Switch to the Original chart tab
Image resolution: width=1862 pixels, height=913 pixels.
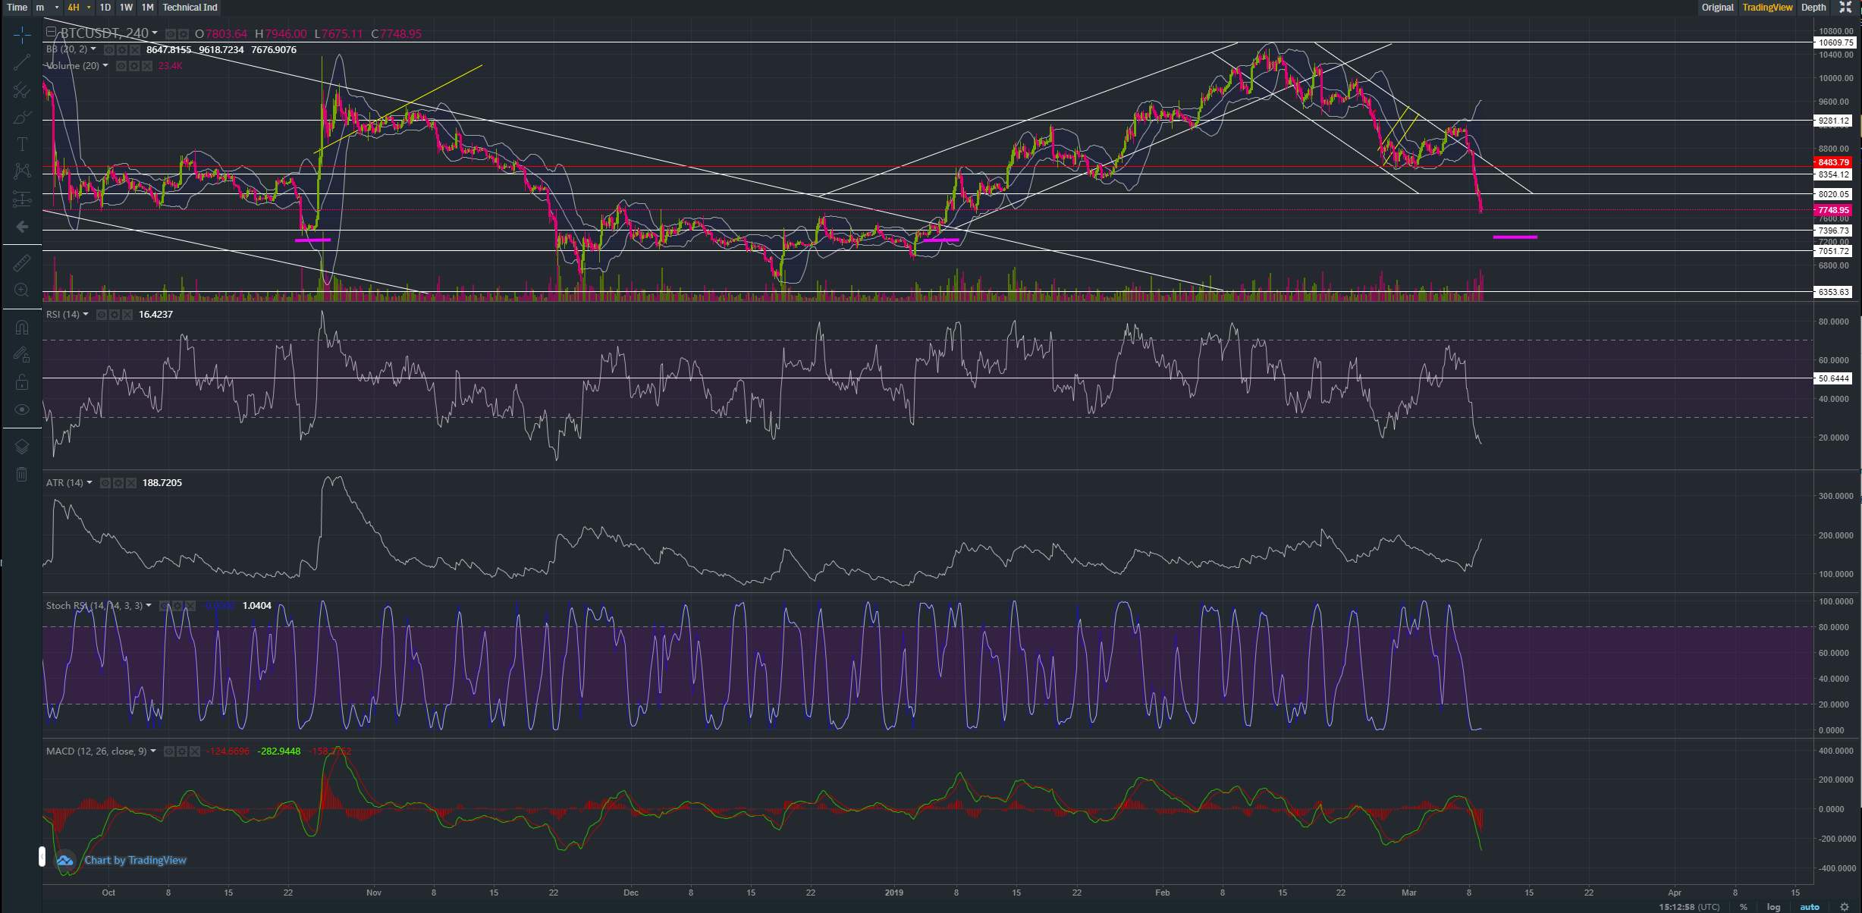click(x=1717, y=8)
